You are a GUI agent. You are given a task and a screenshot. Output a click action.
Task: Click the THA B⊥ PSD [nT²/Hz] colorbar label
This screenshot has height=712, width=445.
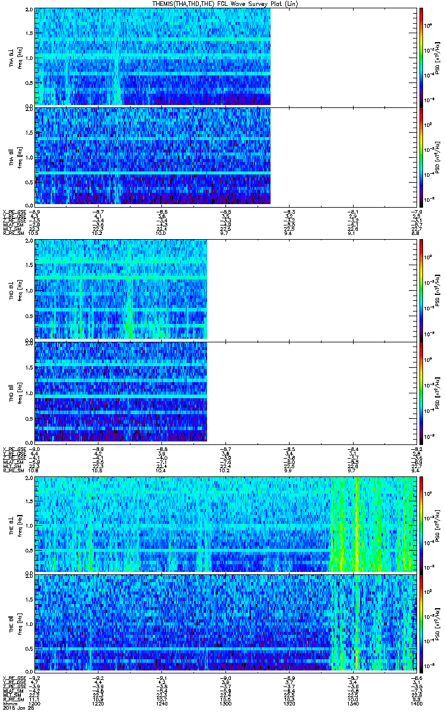tap(438, 57)
